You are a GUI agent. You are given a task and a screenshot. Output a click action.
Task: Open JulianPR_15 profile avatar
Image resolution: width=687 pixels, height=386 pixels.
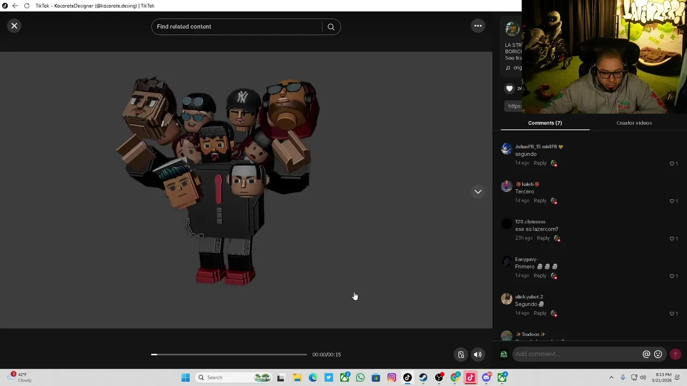507,149
